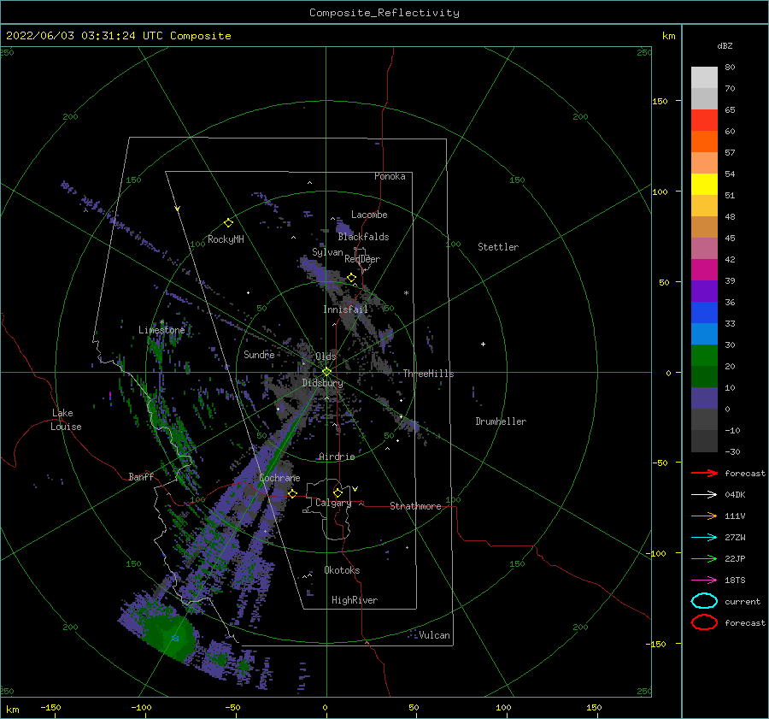Click the red forecast ellipse icon

point(704,622)
